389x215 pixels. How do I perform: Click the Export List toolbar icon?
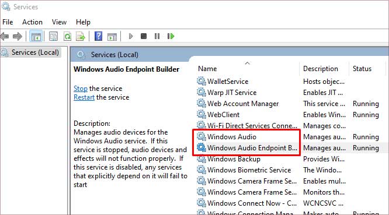coord(81,36)
